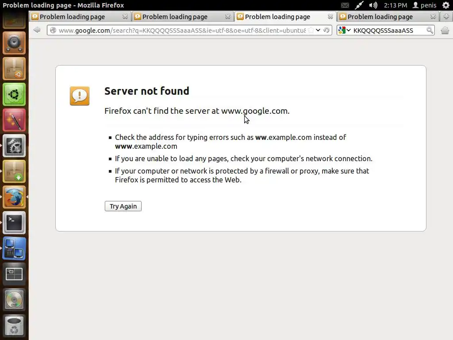Switch to the second Problem loading page tab
This screenshot has height=340, width=453.
click(x=182, y=16)
